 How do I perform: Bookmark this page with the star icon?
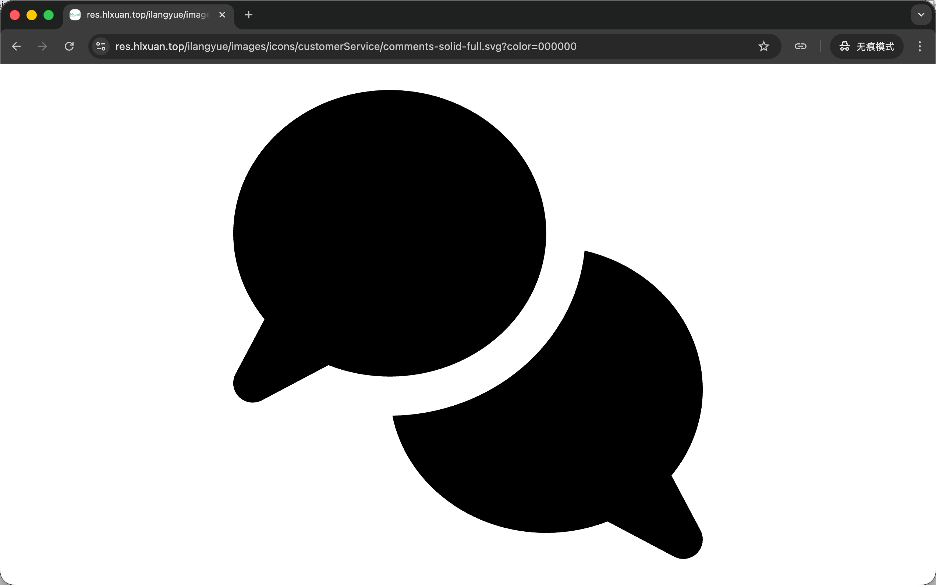763,46
